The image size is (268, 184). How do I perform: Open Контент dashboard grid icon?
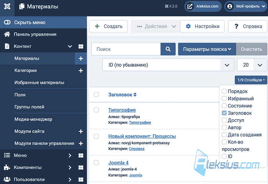pyautogui.click(x=81, y=46)
